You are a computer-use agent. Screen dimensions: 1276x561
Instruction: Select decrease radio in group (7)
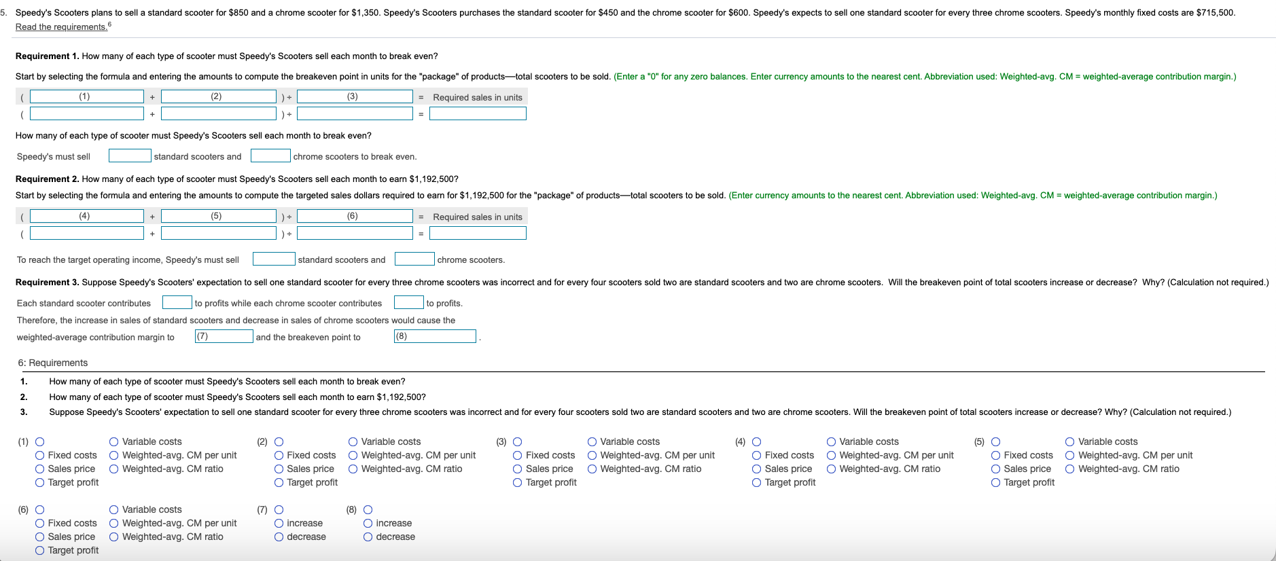[x=279, y=537]
